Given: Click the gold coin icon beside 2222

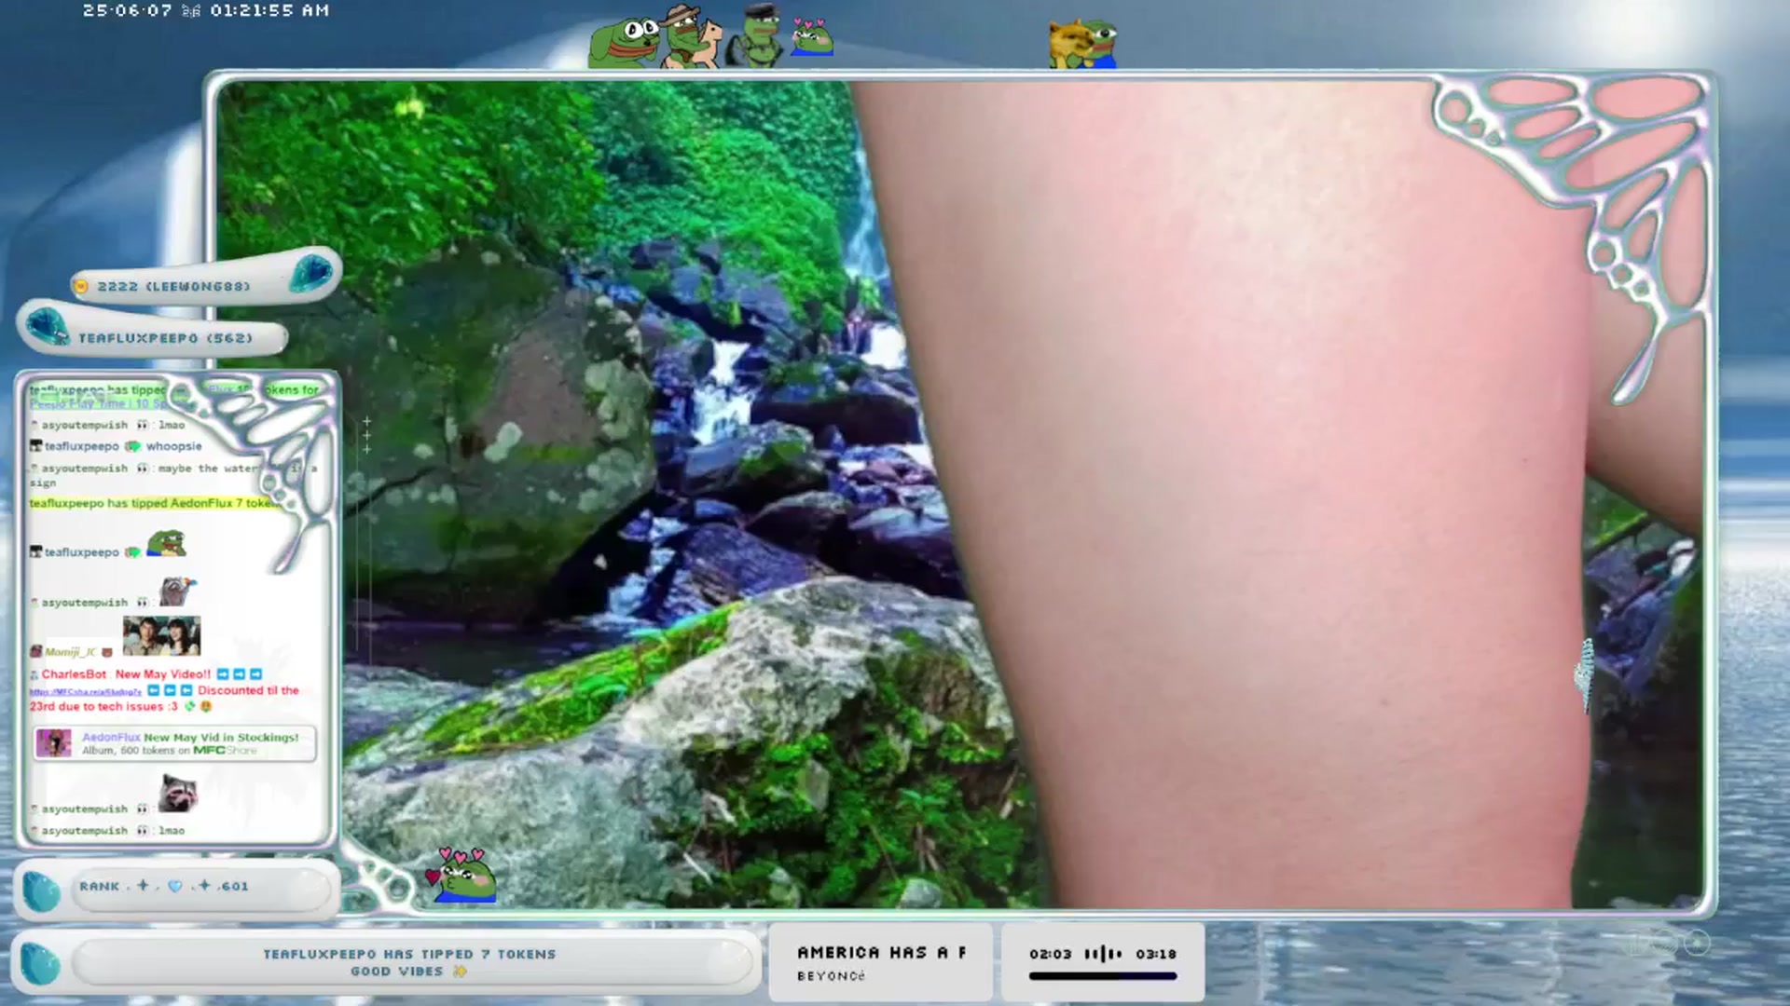Looking at the screenshot, I should point(81,287).
